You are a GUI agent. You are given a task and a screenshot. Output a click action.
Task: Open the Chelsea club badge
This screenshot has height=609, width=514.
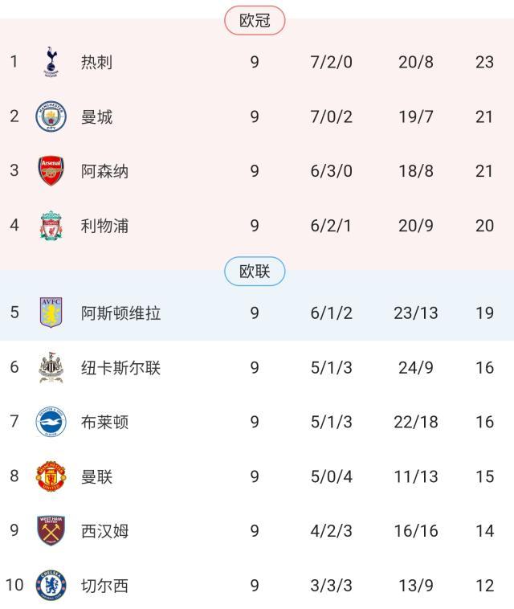pos(51,586)
